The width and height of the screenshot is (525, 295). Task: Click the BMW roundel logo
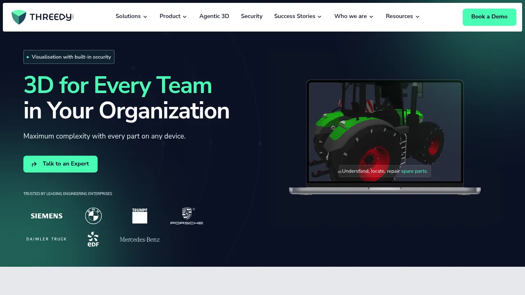click(94, 216)
